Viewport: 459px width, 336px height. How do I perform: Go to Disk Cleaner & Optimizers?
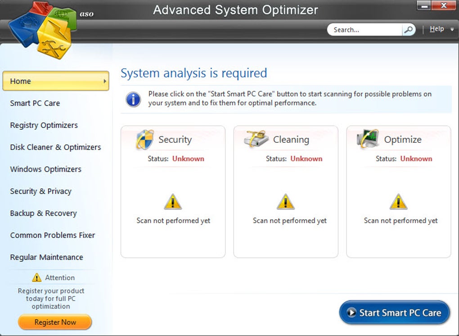55,147
